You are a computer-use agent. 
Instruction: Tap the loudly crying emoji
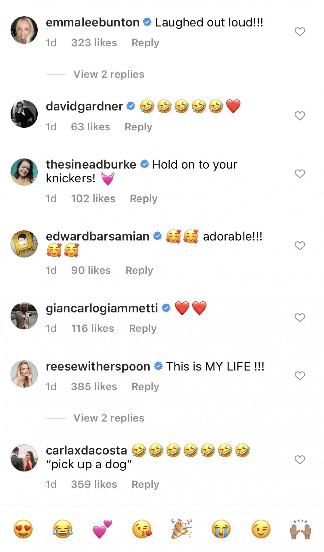221,529
